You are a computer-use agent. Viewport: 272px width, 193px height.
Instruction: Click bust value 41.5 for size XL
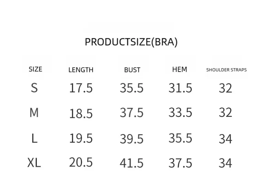point(132,163)
